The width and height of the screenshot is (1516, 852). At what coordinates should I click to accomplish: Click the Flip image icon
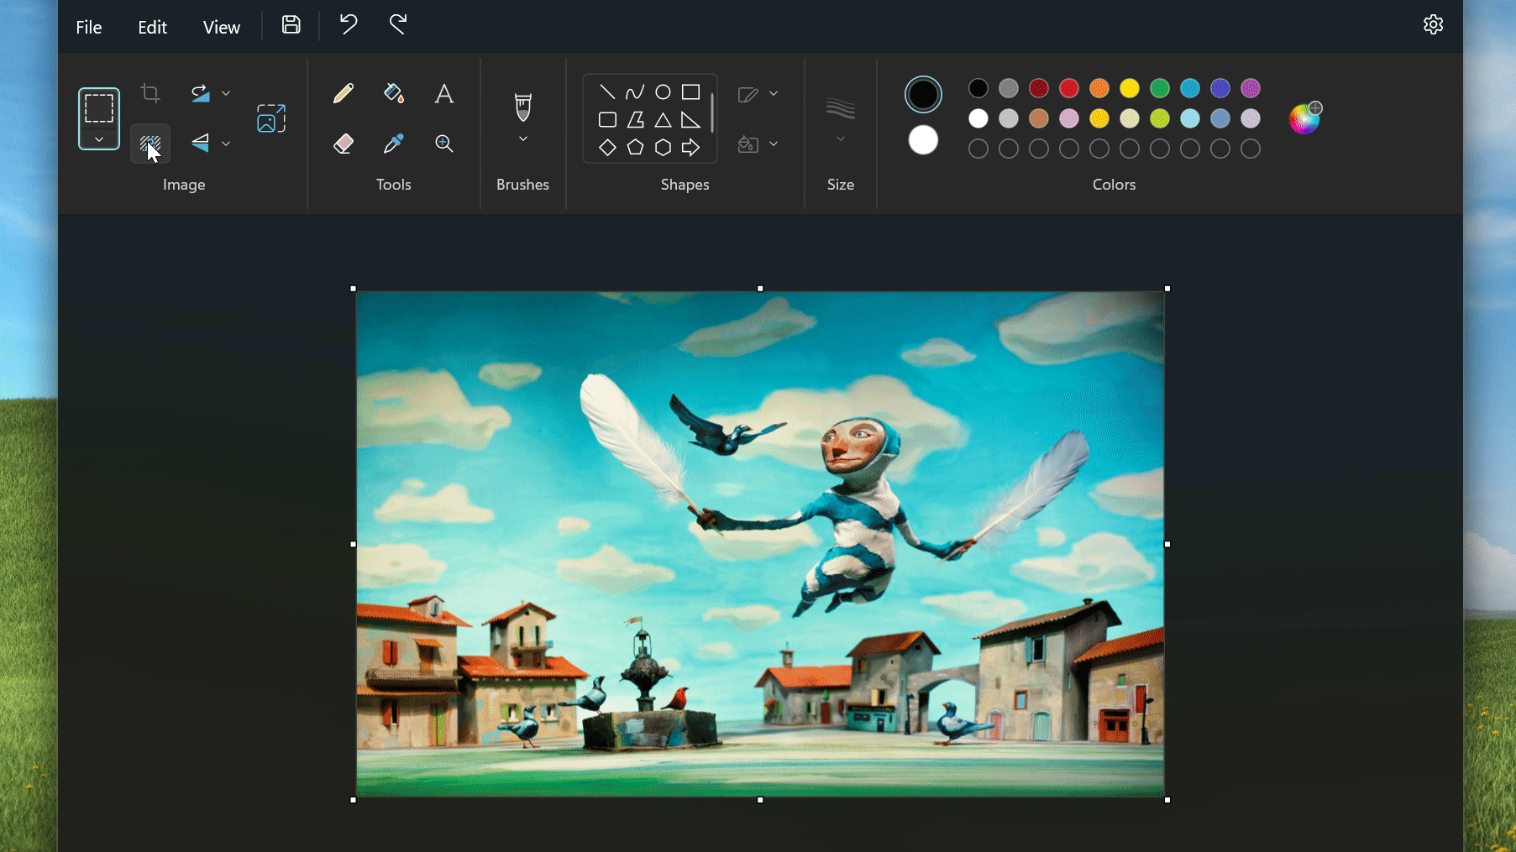[200, 144]
